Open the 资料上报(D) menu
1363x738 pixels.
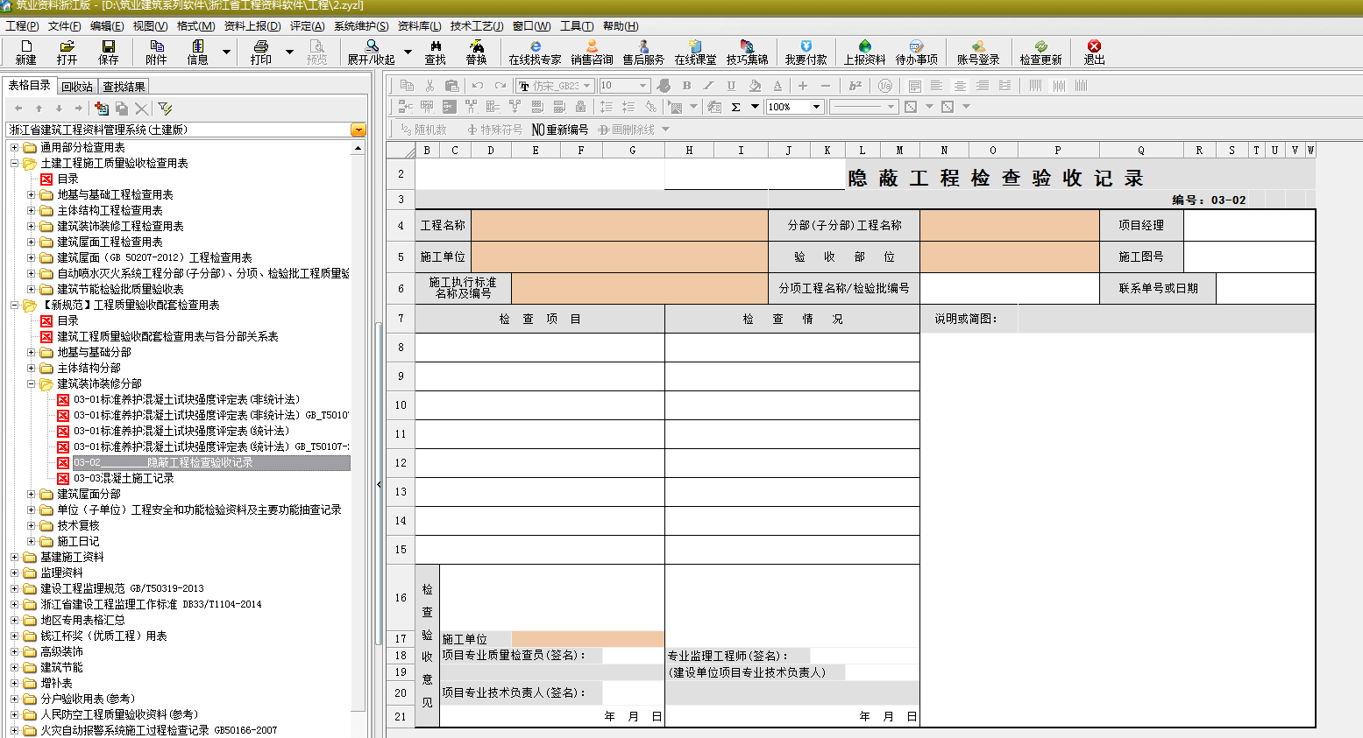tap(252, 26)
